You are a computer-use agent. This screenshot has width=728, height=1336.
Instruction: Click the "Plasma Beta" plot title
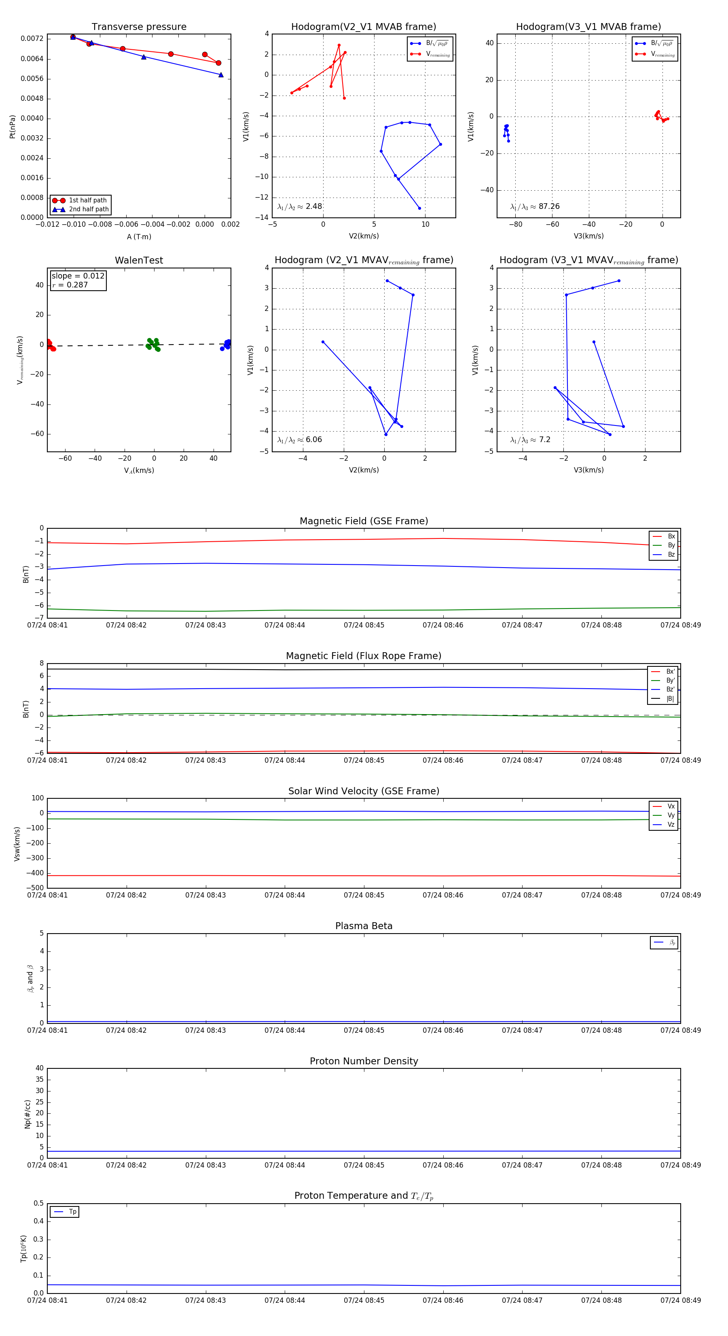(364, 926)
